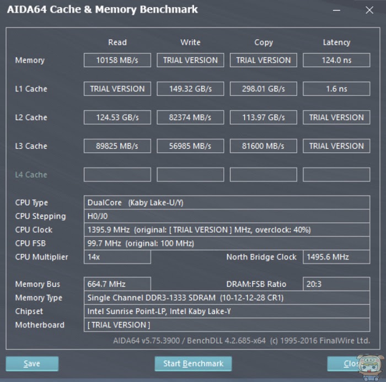Click the empty L4 Cache Write field
386x382 pixels.
(x=190, y=175)
